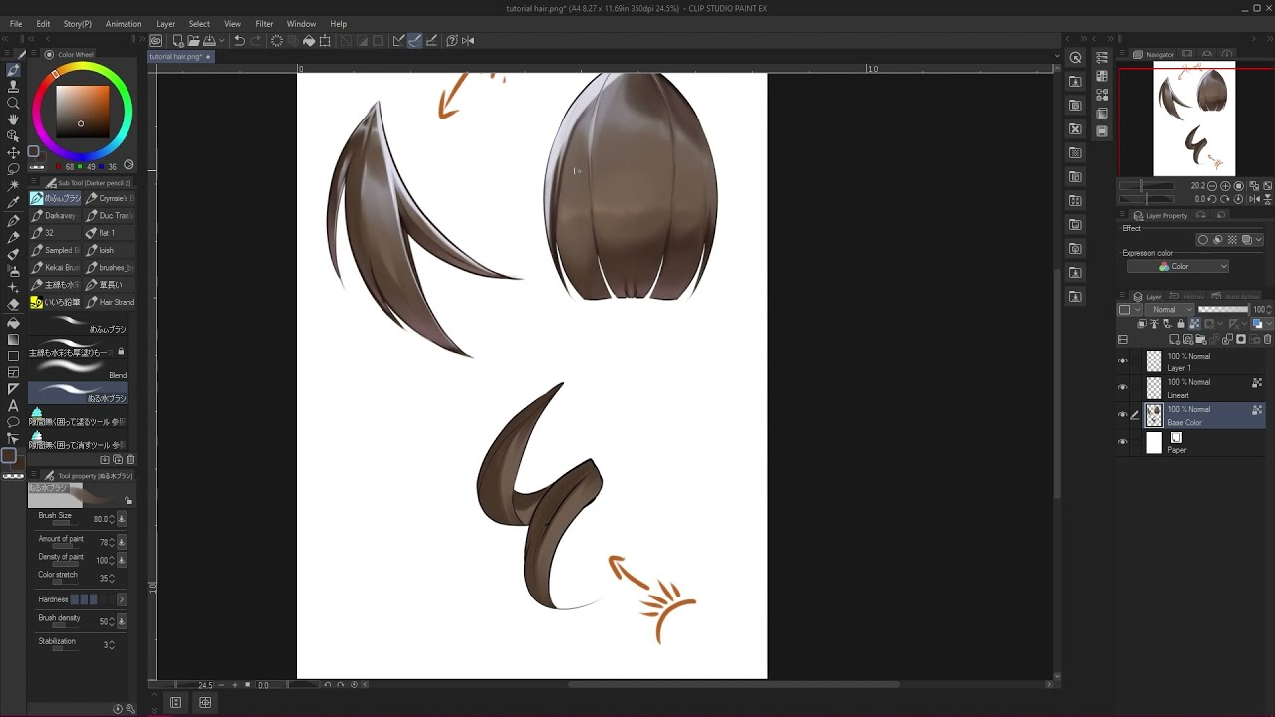Click the Fill icon in command bar
This screenshot has height=717, width=1275.
coord(309,41)
